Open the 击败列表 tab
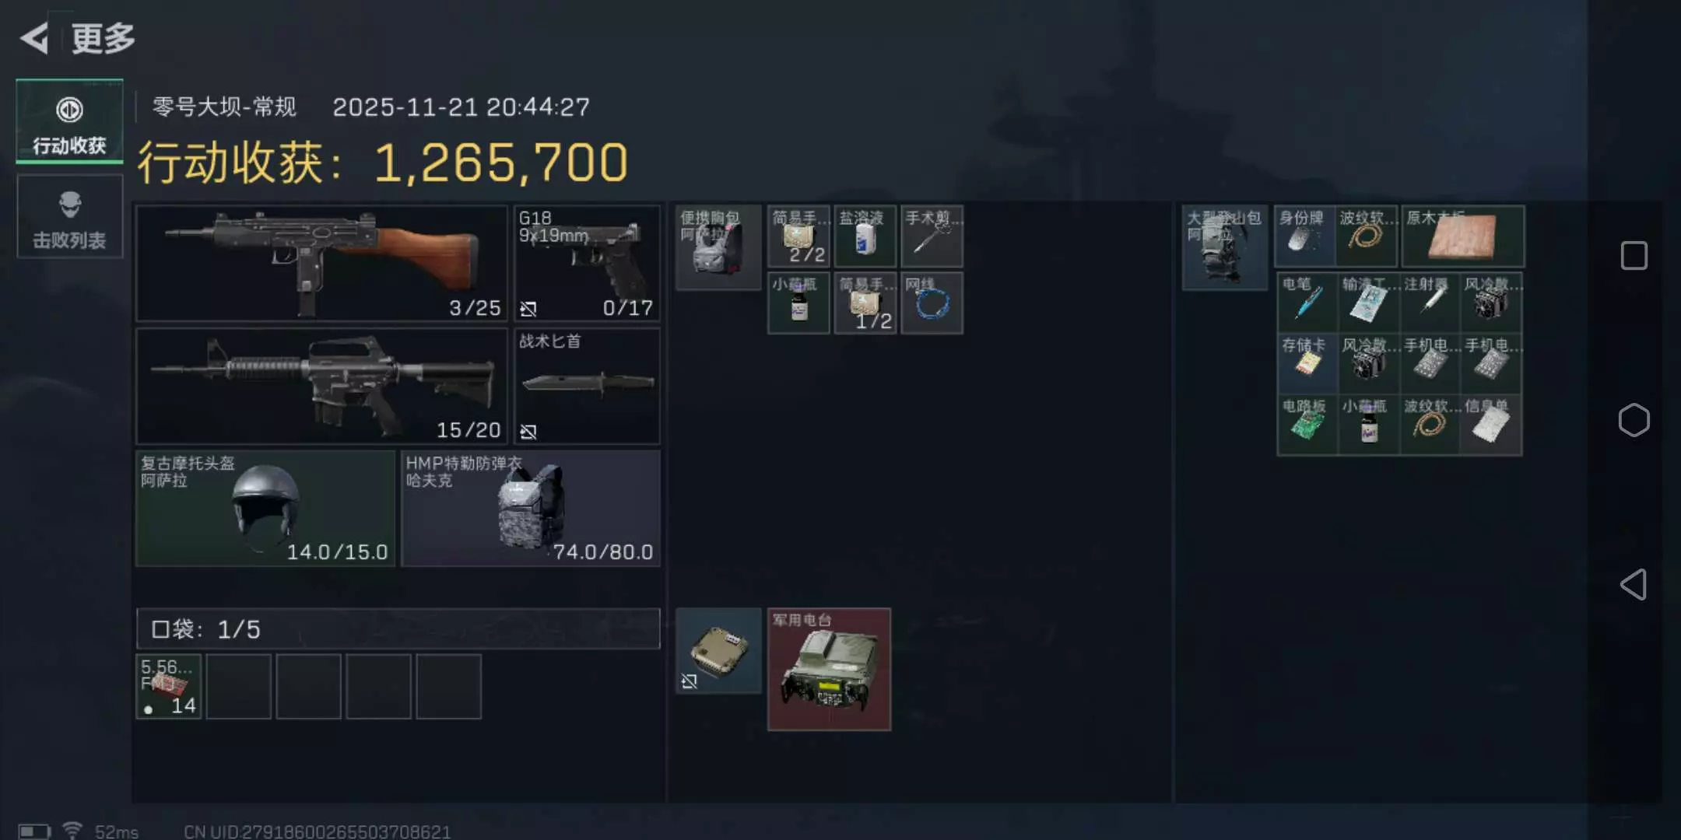 70,216
